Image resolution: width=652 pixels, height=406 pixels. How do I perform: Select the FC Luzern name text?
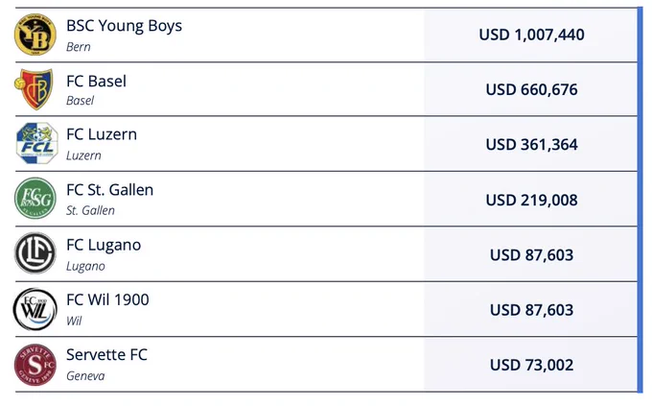point(102,134)
